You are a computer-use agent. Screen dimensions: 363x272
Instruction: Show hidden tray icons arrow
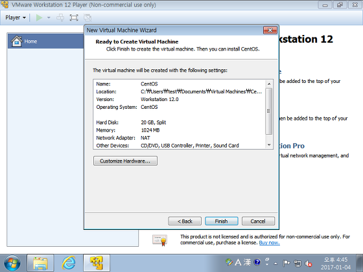tap(275, 264)
